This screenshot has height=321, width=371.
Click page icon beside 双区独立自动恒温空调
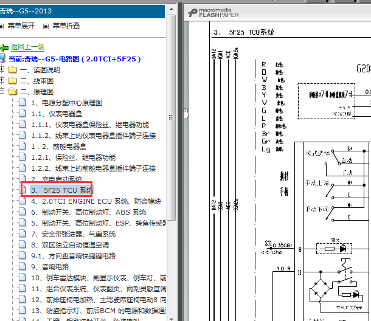pos(23,244)
